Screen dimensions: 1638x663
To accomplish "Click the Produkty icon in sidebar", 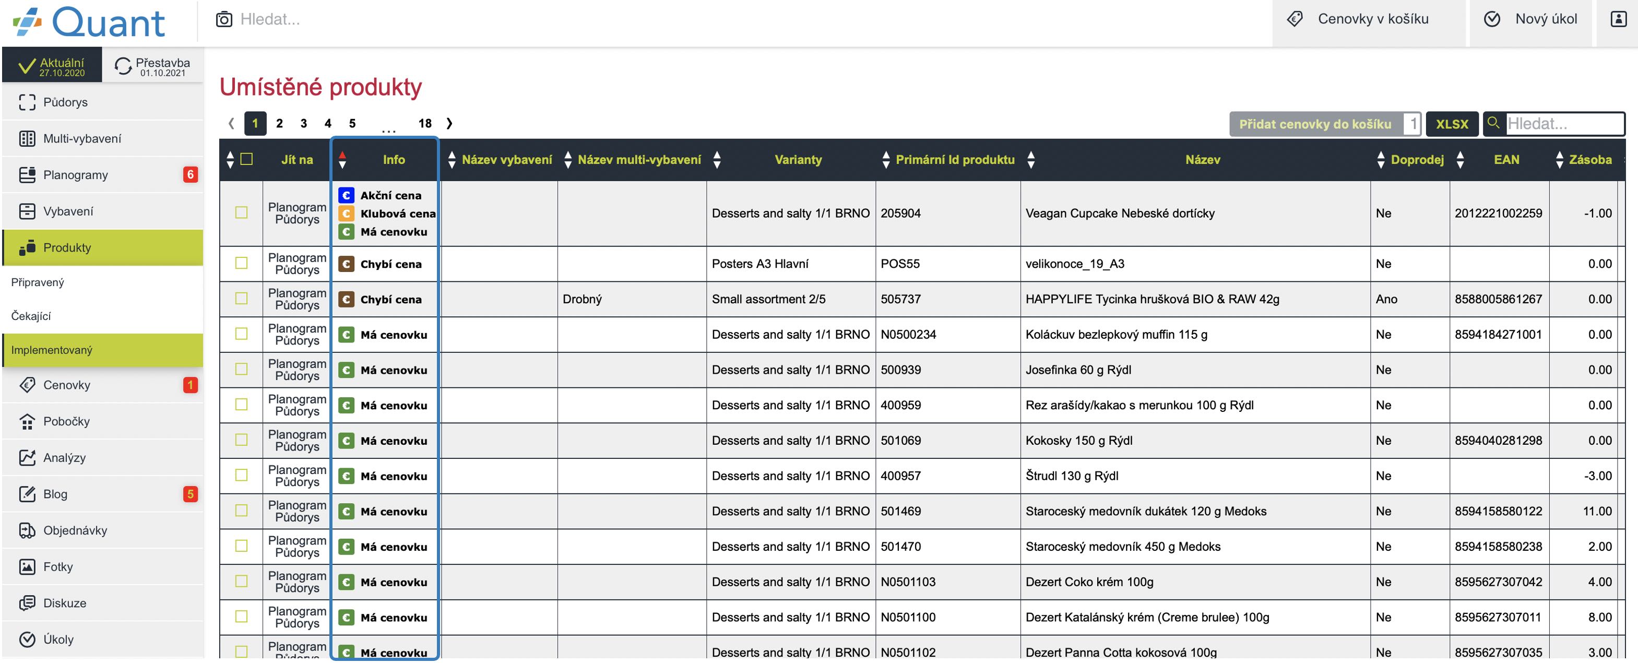I will [x=27, y=247].
